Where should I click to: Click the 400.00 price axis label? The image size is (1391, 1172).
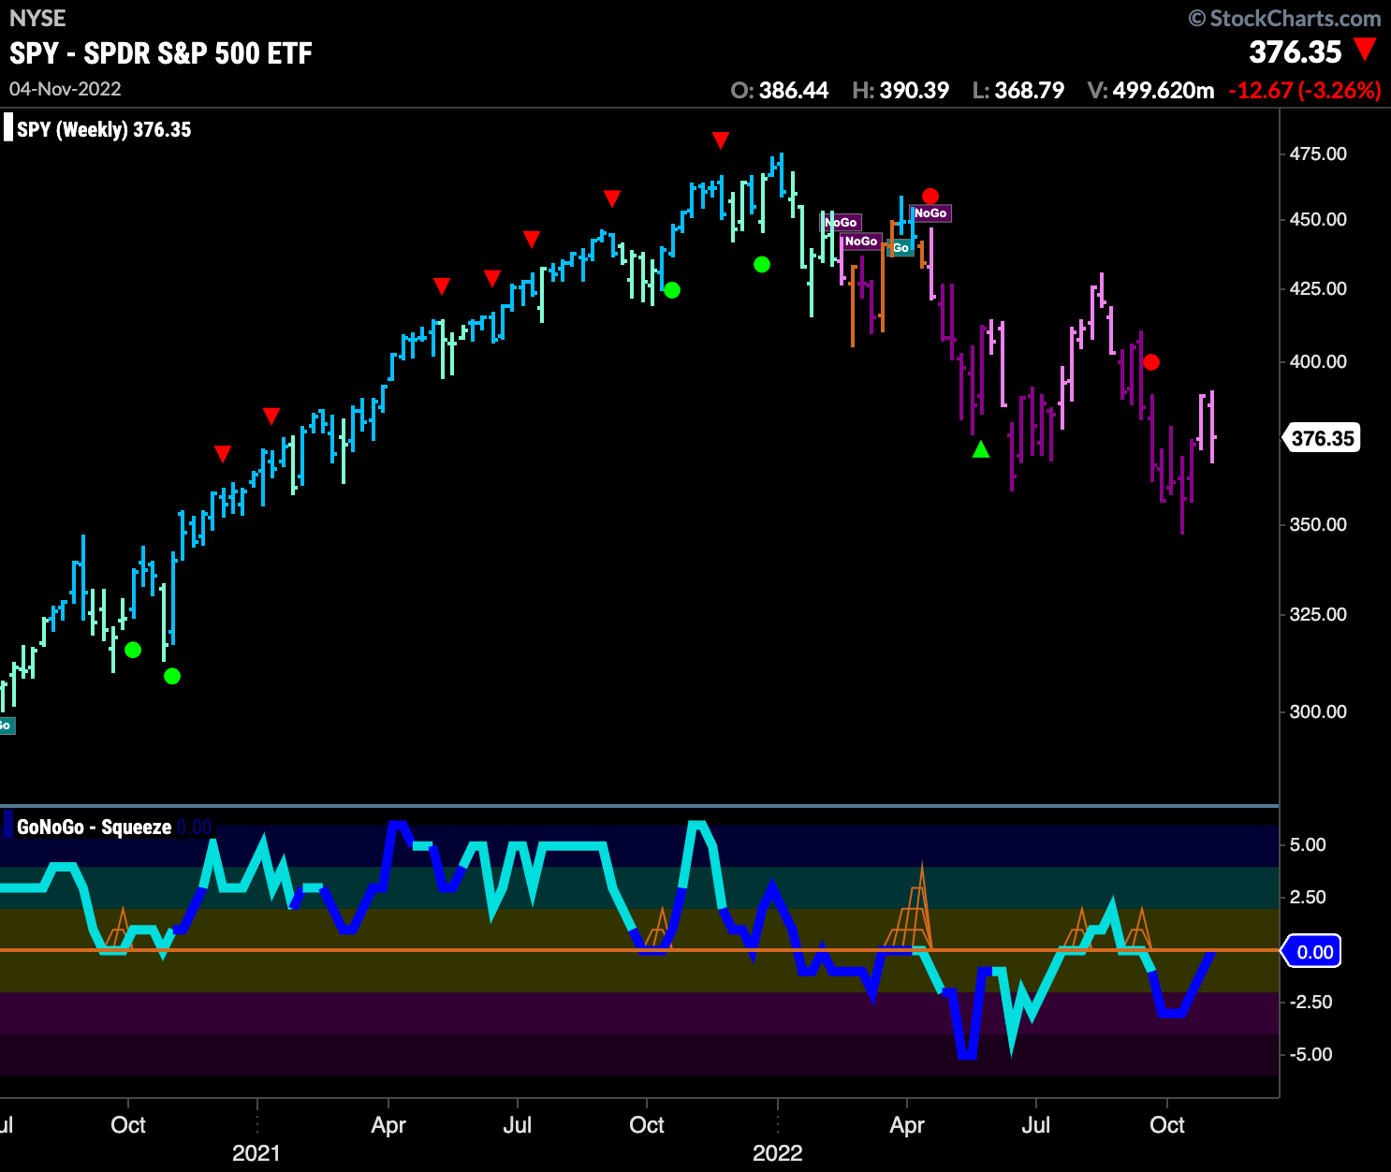1318,361
